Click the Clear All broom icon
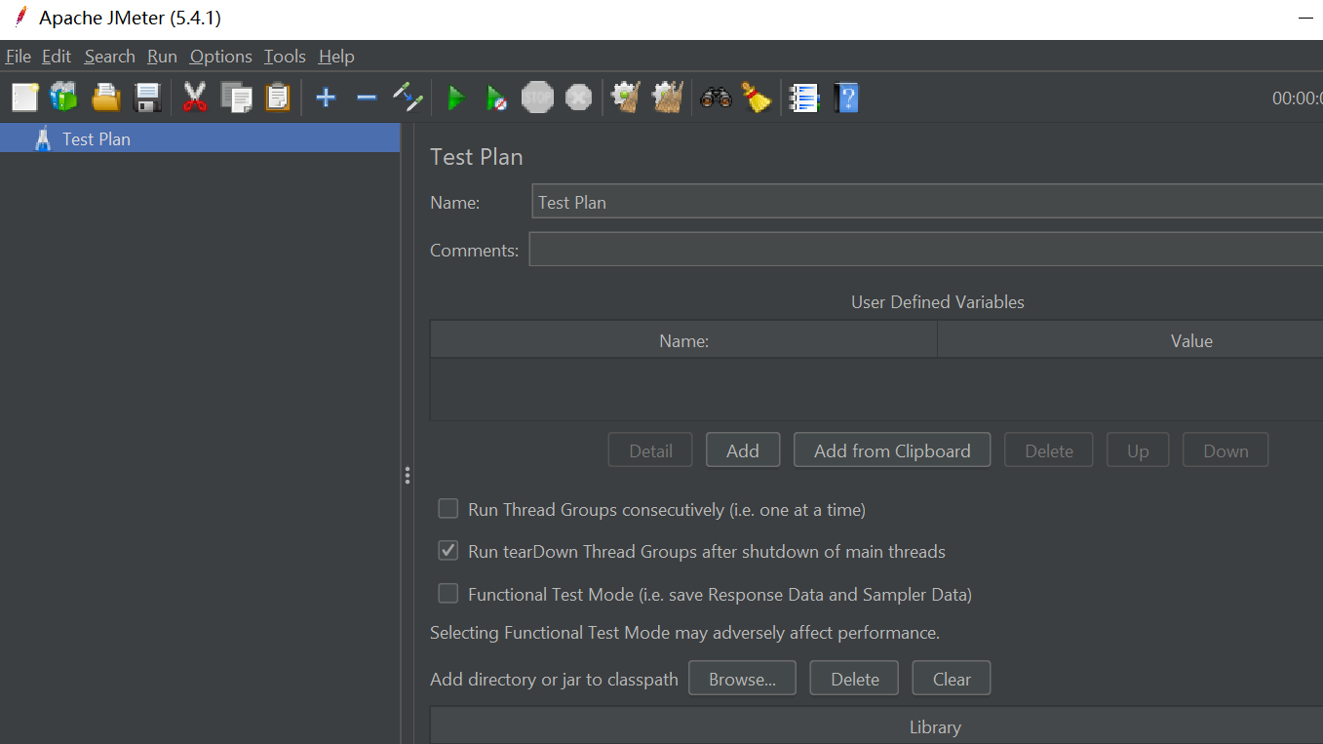 [x=756, y=98]
